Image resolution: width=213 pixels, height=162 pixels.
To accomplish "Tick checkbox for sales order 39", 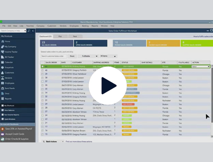I will click(x=42, y=74).
